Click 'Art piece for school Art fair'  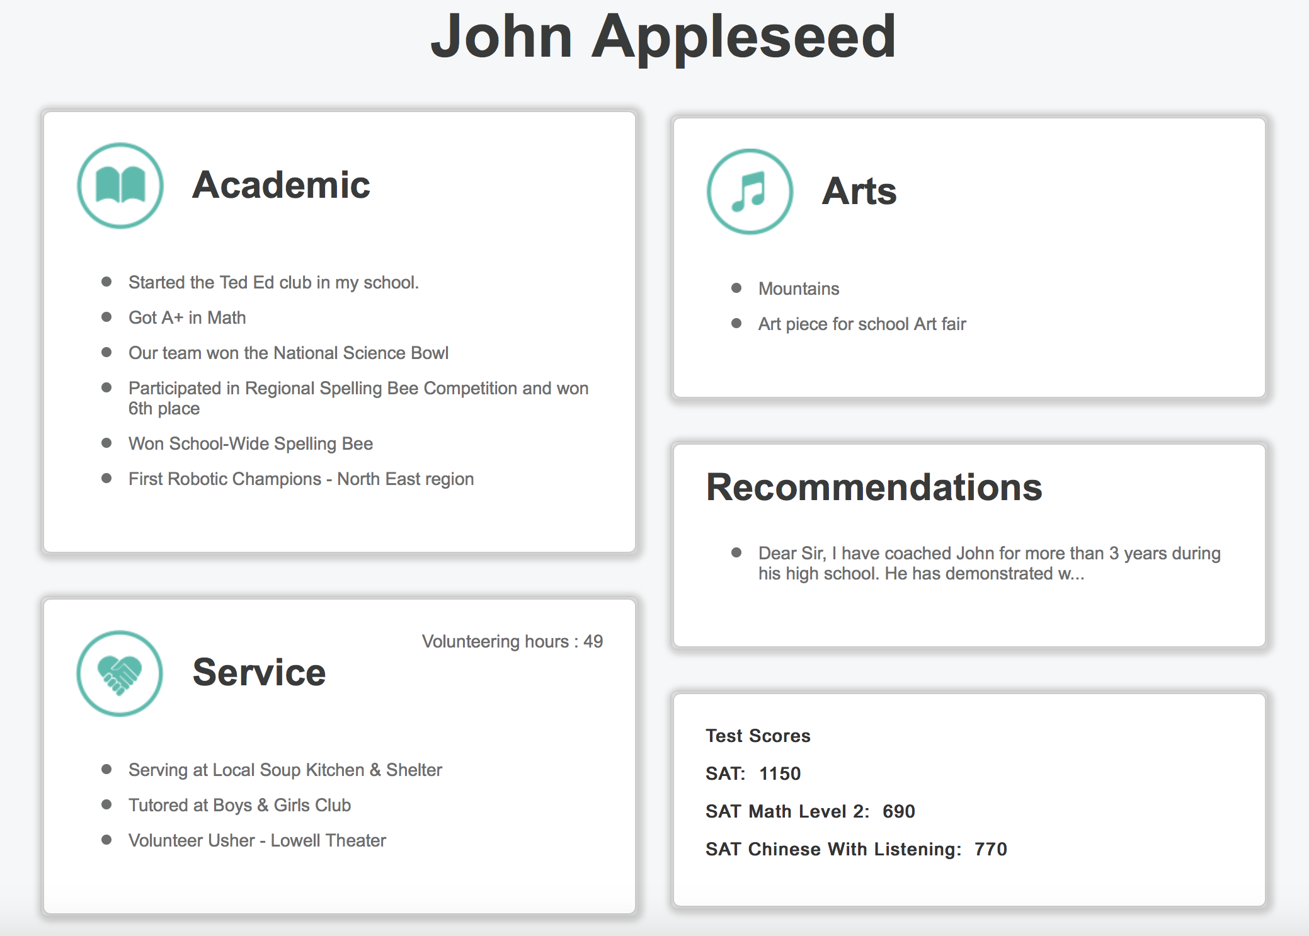coord(862,324)
